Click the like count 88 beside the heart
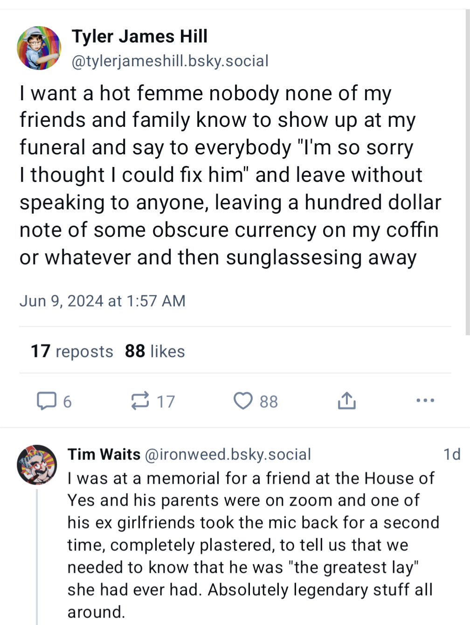Screen dimensions: 470x625 pos(269,402)
